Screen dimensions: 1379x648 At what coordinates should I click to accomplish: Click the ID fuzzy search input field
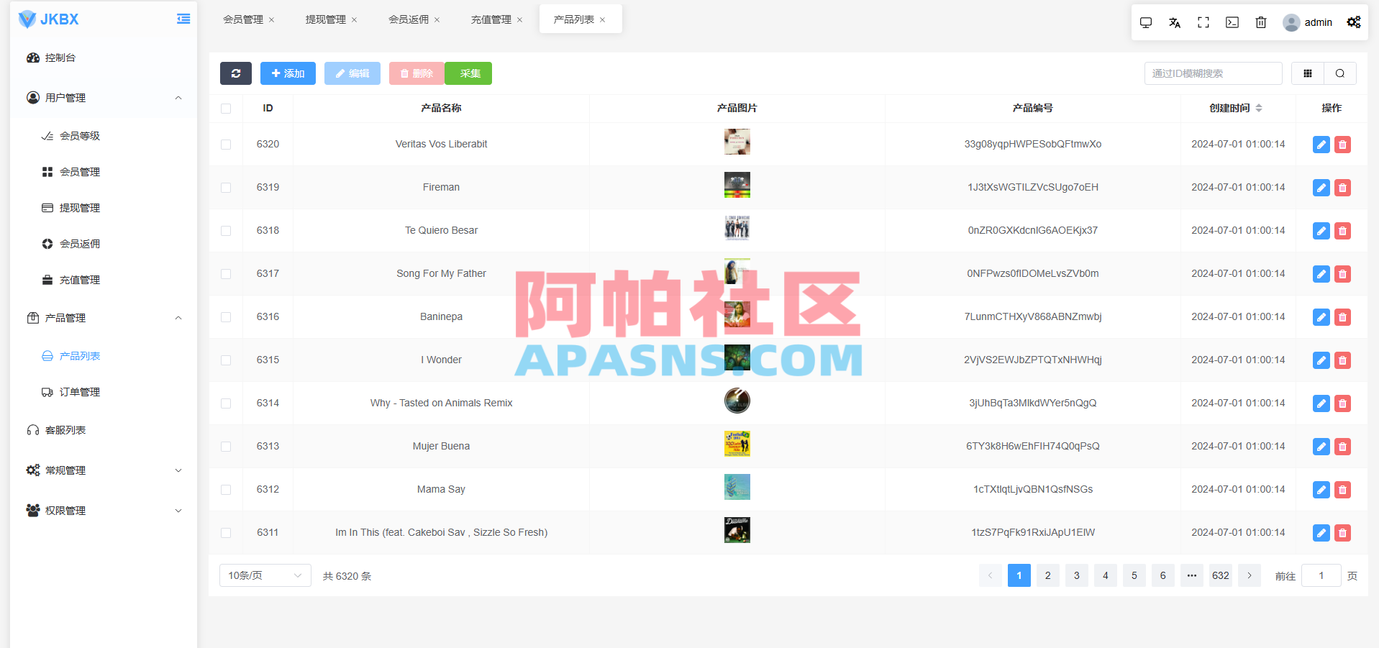point(1213,73)
